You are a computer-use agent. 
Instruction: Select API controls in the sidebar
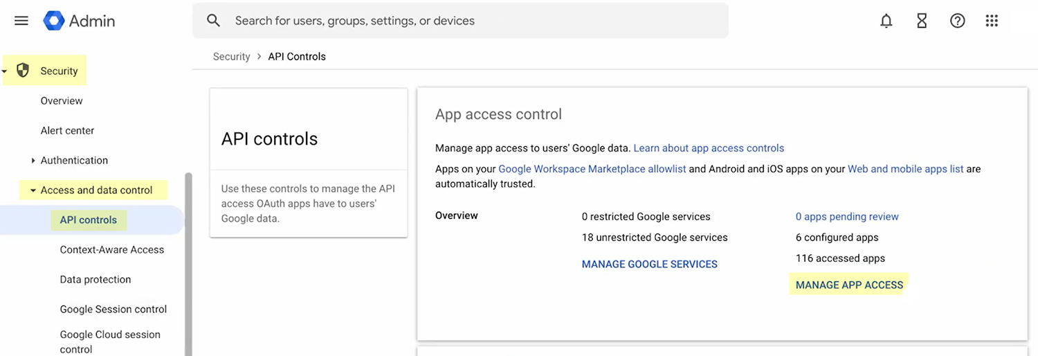[x=89, y=220]
